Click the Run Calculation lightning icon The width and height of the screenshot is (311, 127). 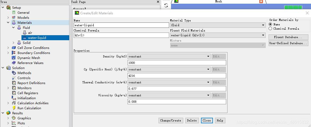coord(14,108)
